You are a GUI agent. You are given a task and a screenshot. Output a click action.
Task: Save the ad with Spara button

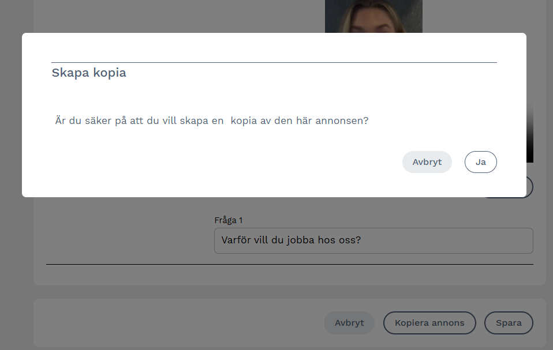coord(508,323)
